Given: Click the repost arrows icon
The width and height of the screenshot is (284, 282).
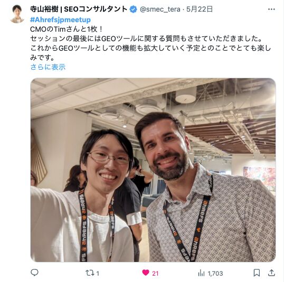Looking at the screenshot, I should [90, 272].
